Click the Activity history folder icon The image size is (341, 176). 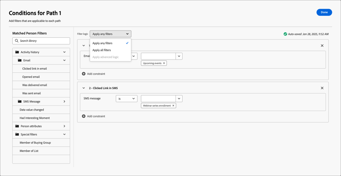[x=17, y=52]
